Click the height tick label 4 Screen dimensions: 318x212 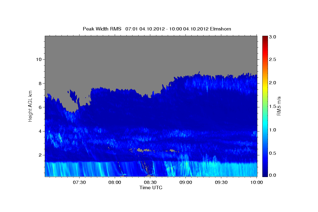39,131
